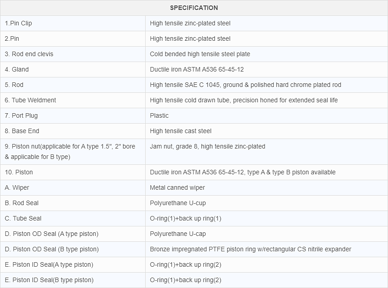
Task: Click the "8. Base End" label
Action: click(22, 131)
